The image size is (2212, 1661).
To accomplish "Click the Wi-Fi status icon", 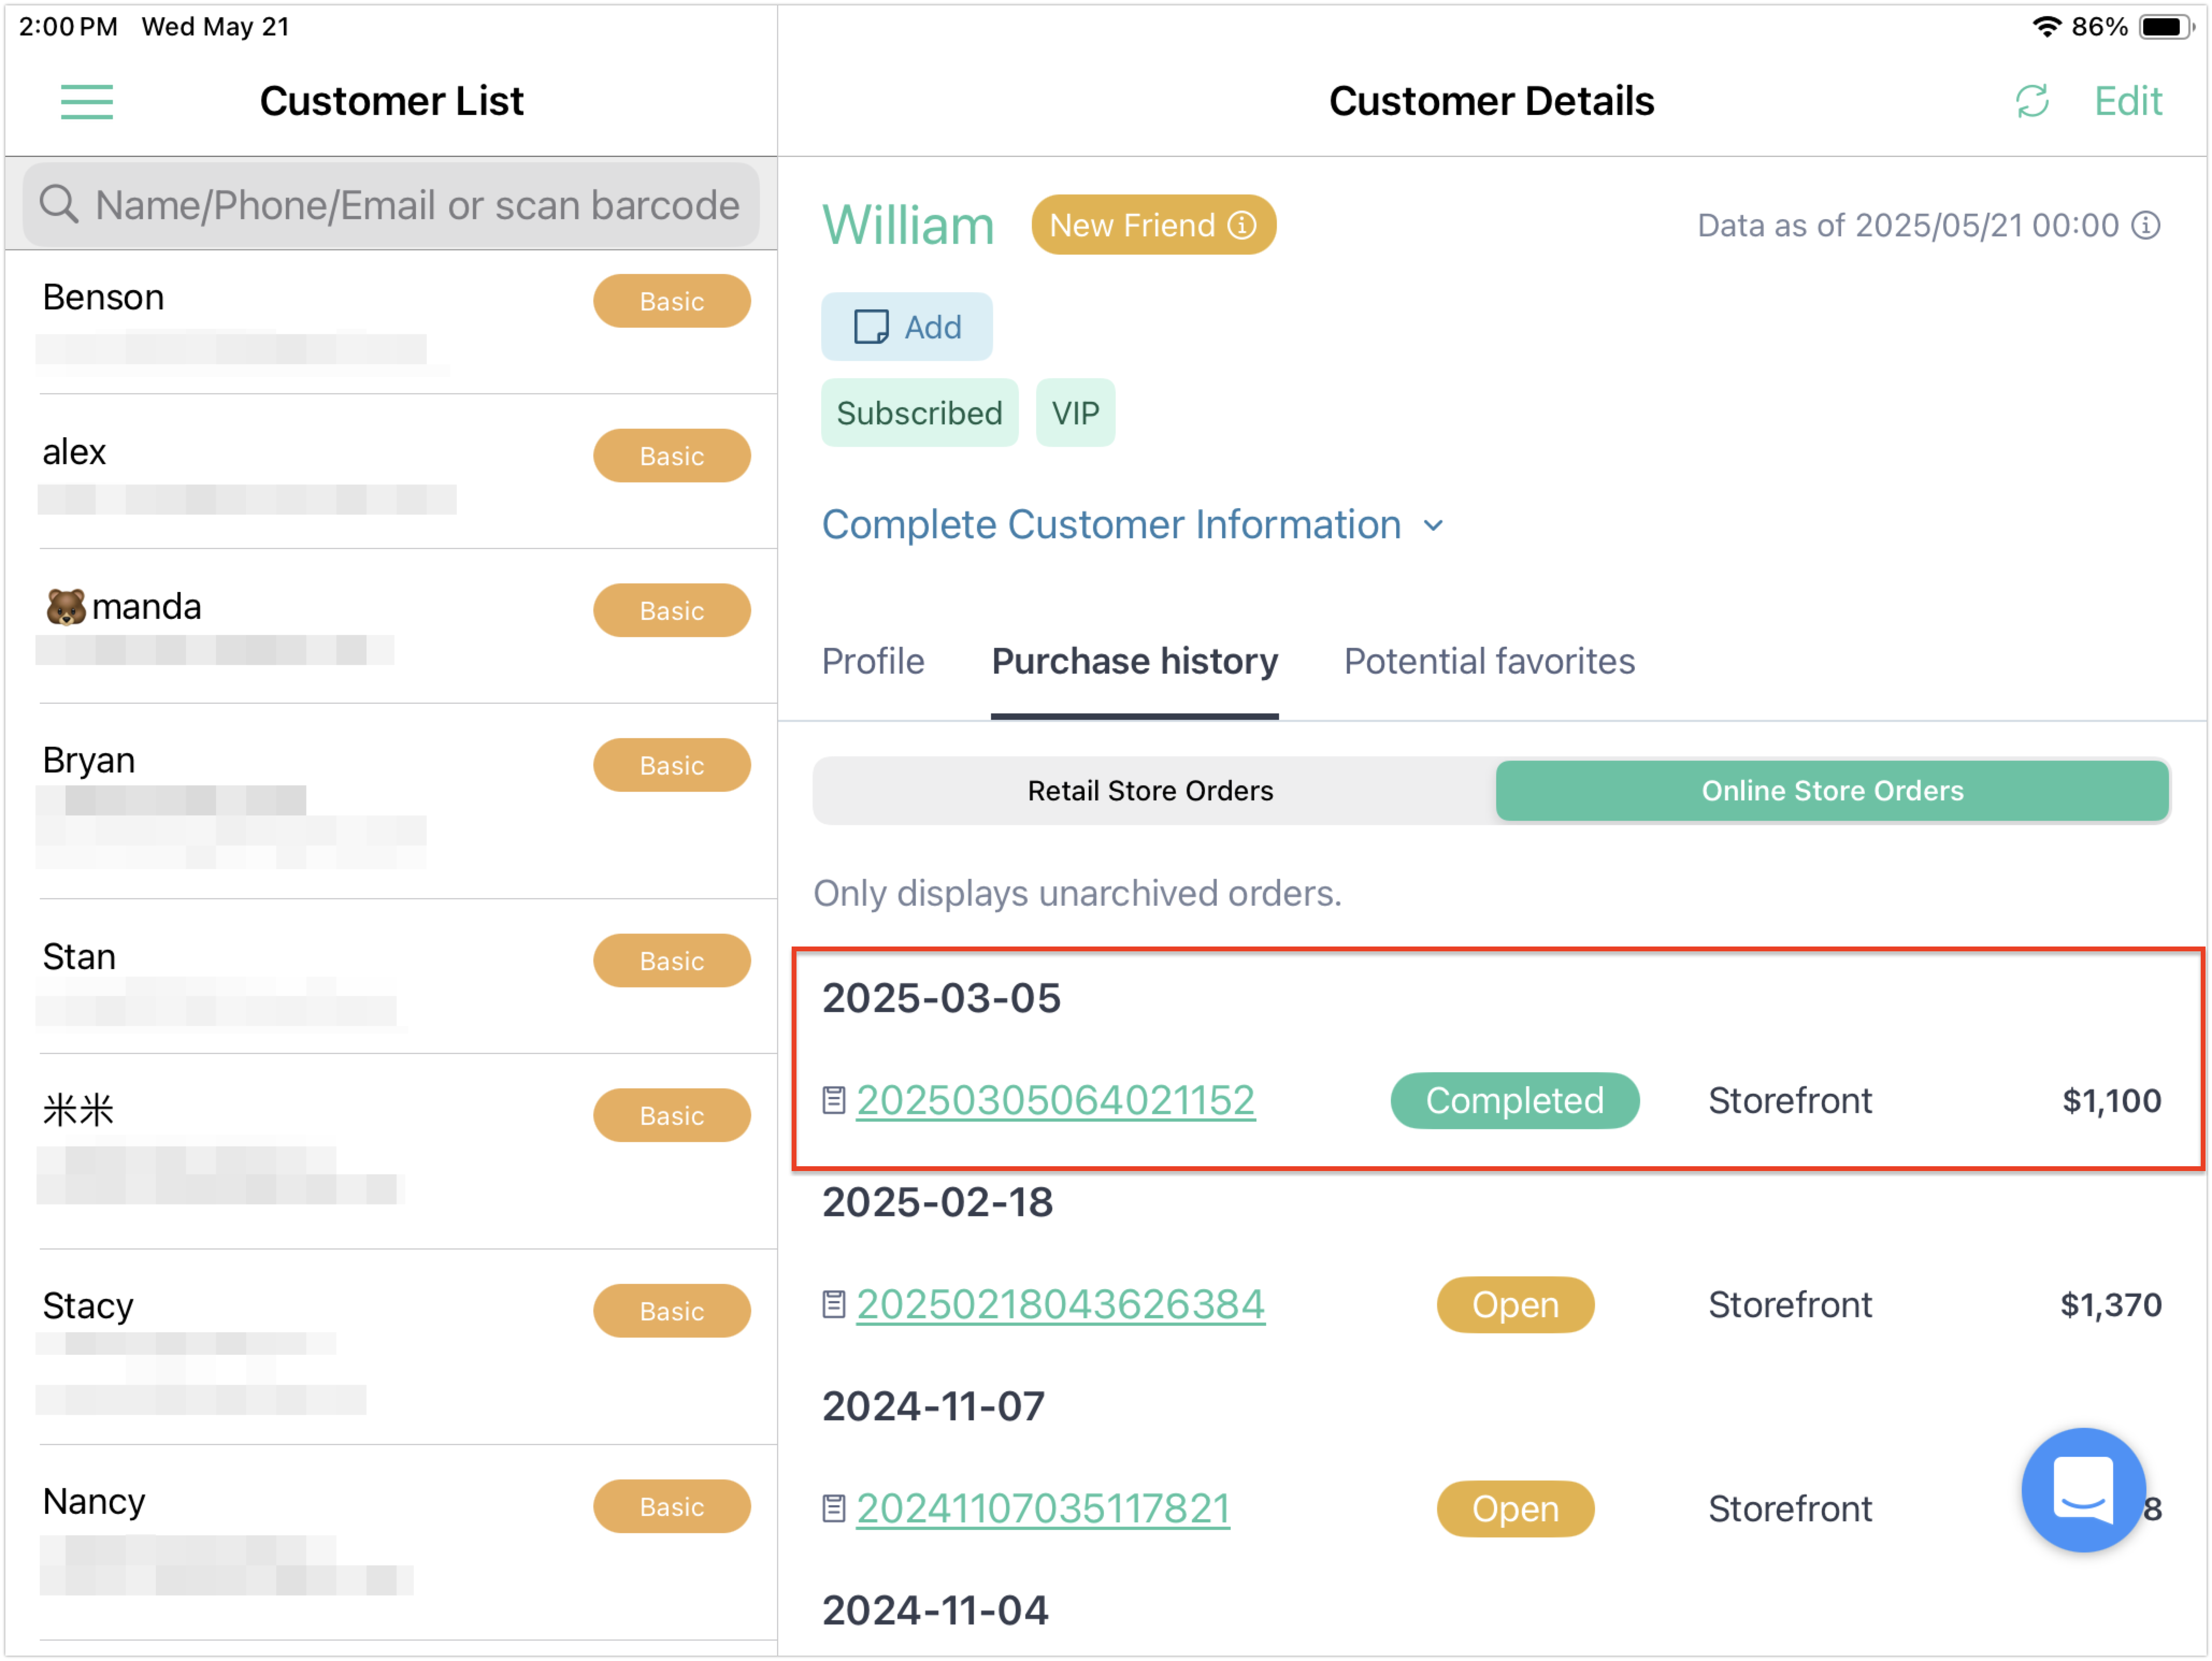I will point(2047,27).
